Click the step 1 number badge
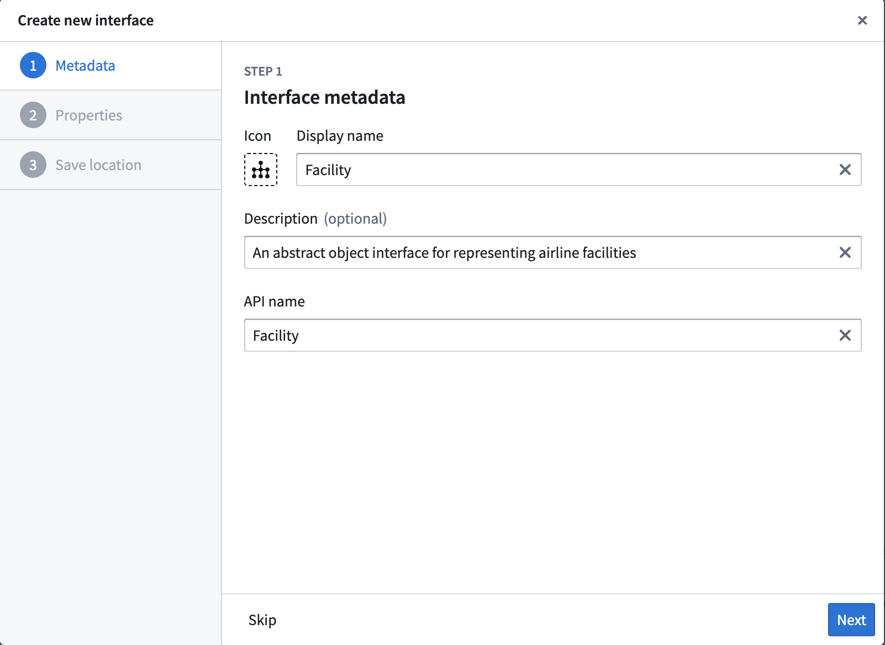 (x=33, y=65)
